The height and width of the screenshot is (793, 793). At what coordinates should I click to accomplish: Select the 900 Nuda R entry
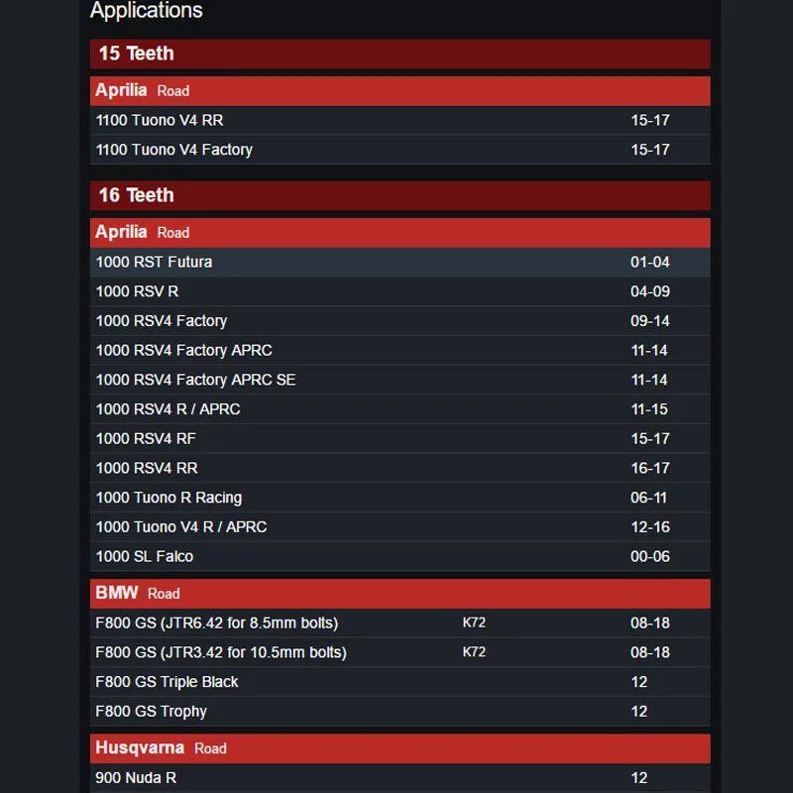point(400,778)
